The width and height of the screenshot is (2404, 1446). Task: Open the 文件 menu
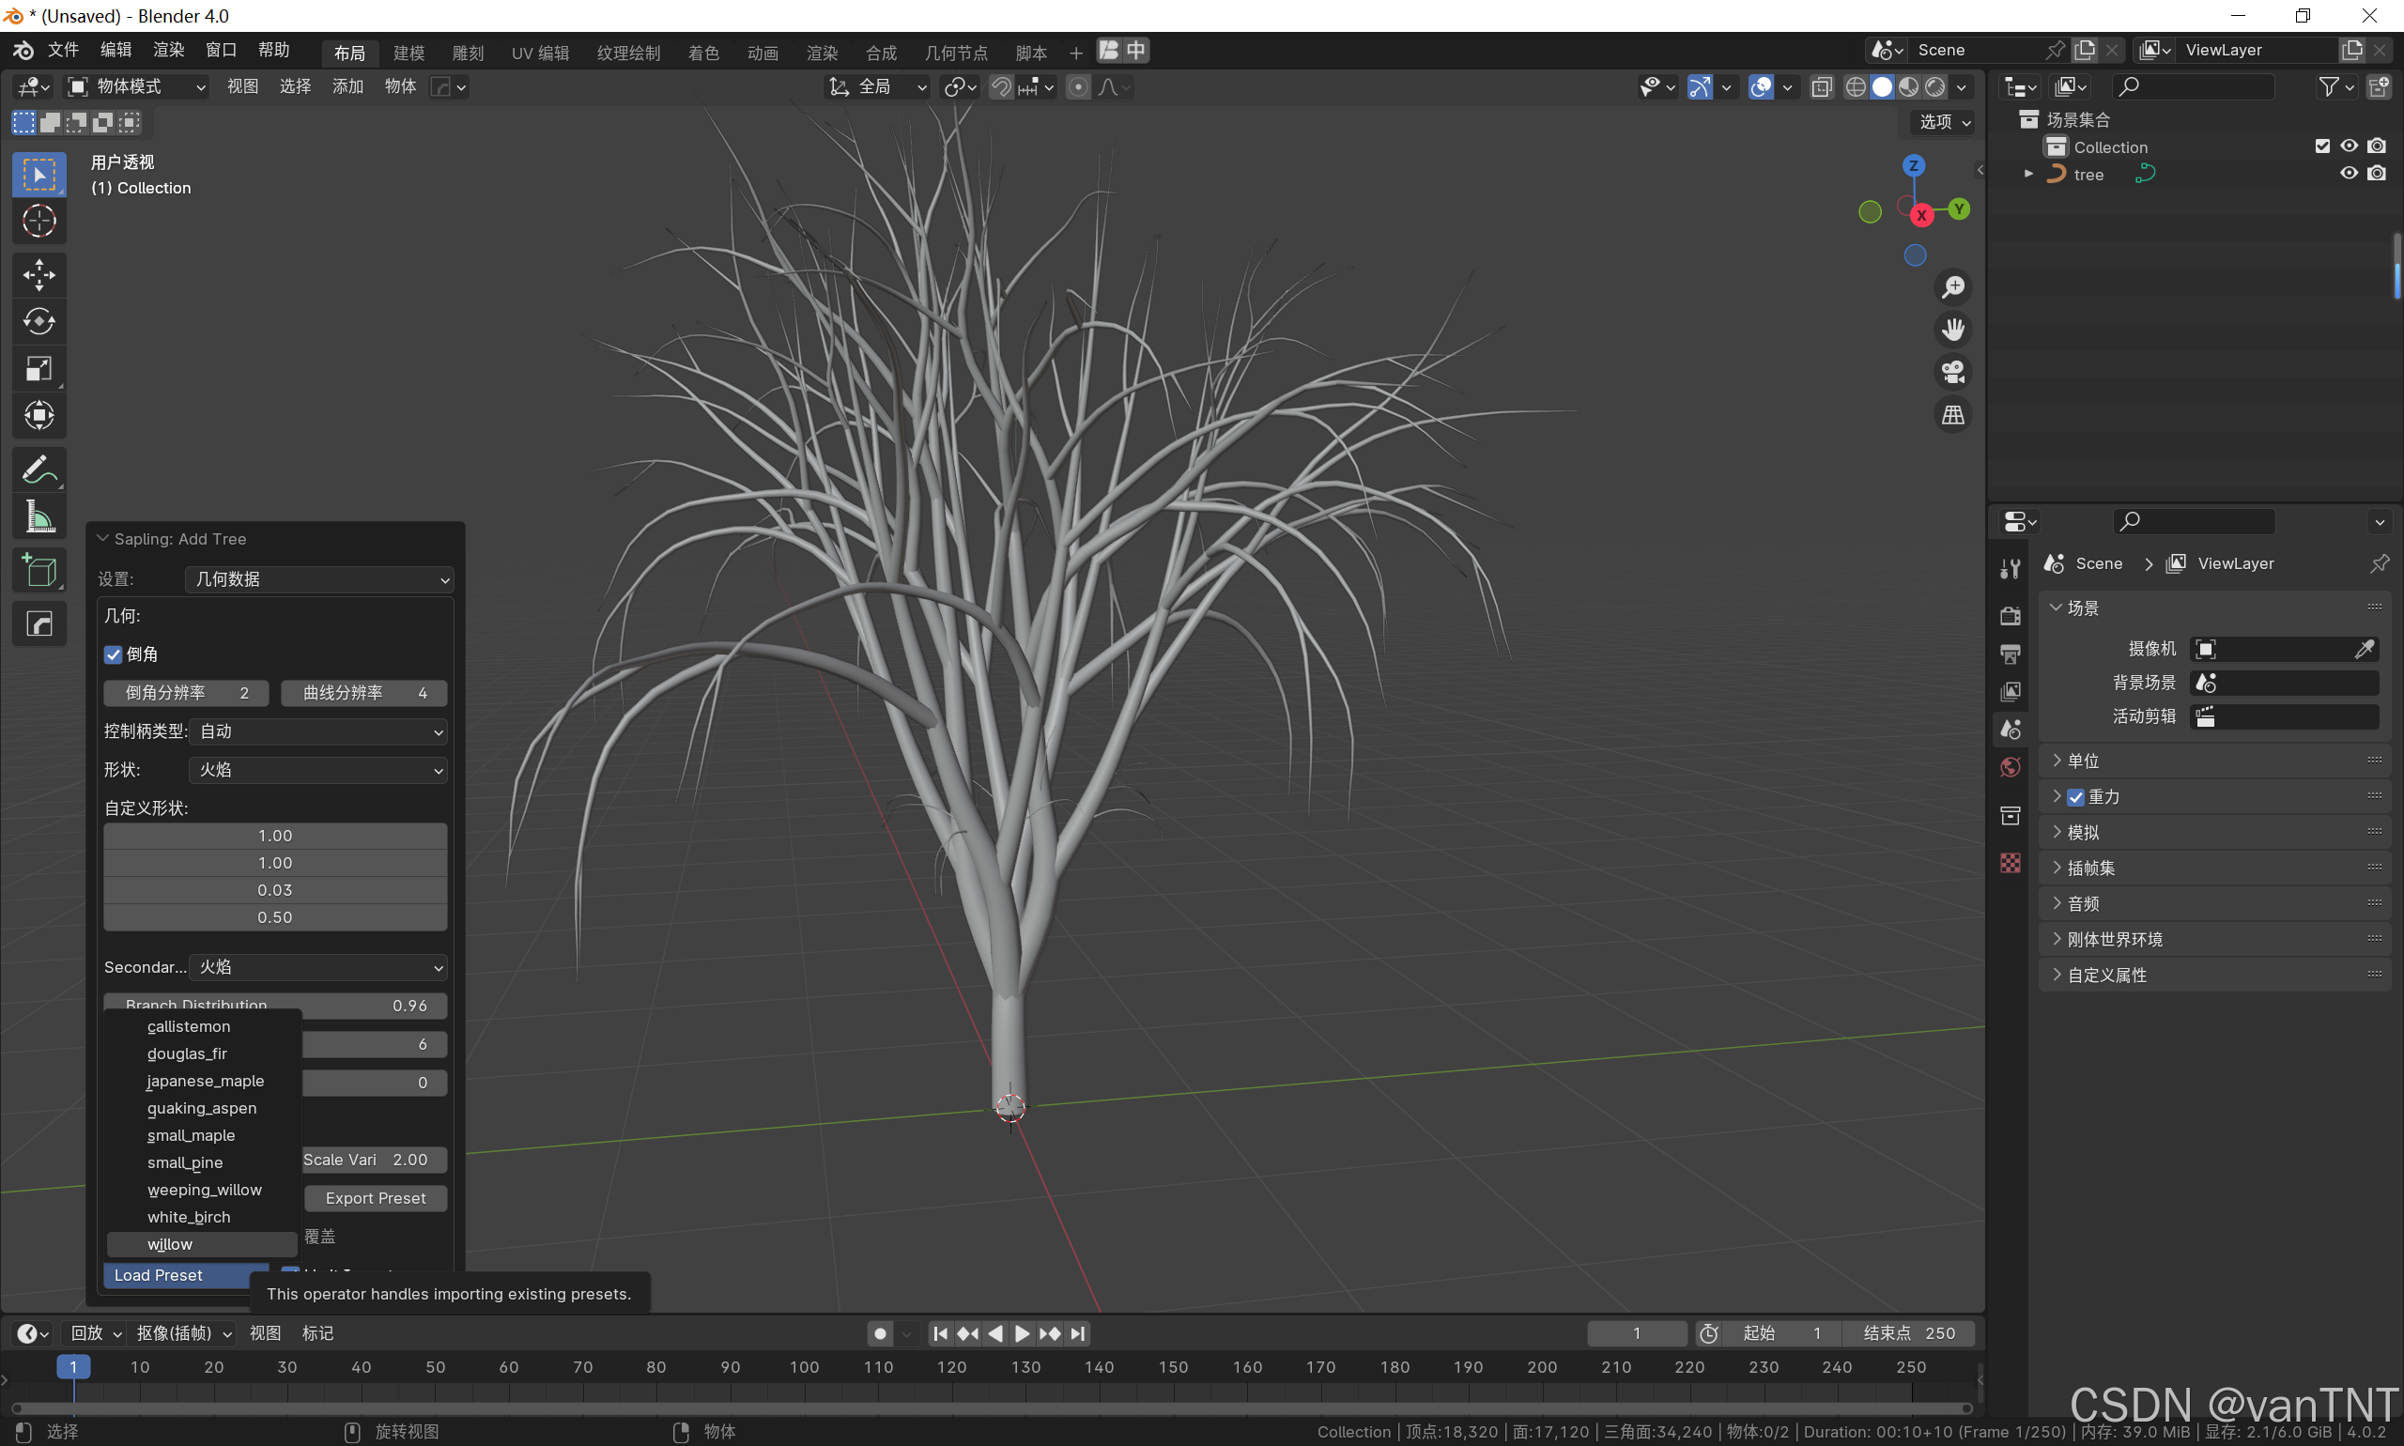coord(63,50)
